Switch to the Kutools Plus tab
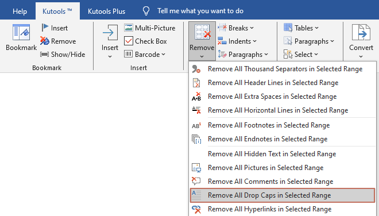Image resolution: width=379 pixels, height=216 pixels. [106, 11]
